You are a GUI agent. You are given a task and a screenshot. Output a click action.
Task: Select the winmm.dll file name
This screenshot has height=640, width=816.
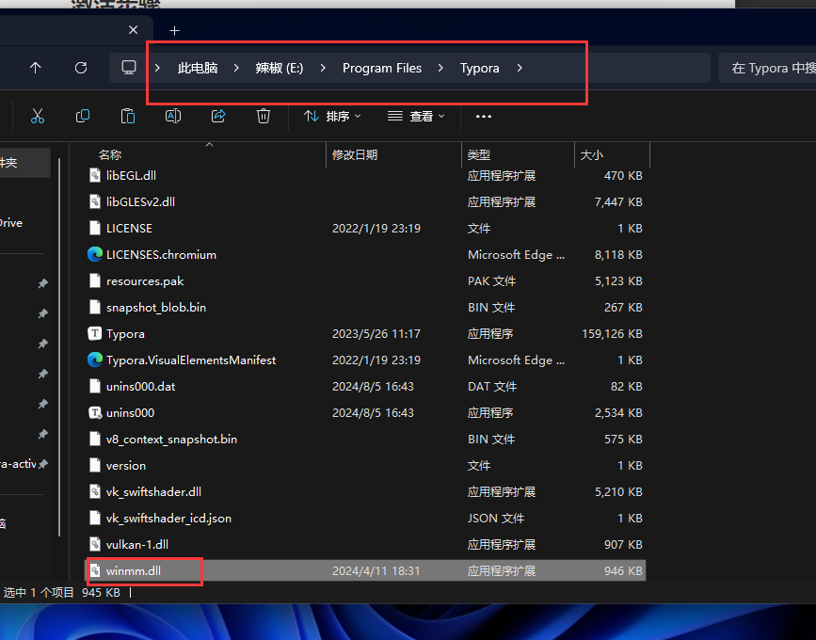tap(134, 570)
